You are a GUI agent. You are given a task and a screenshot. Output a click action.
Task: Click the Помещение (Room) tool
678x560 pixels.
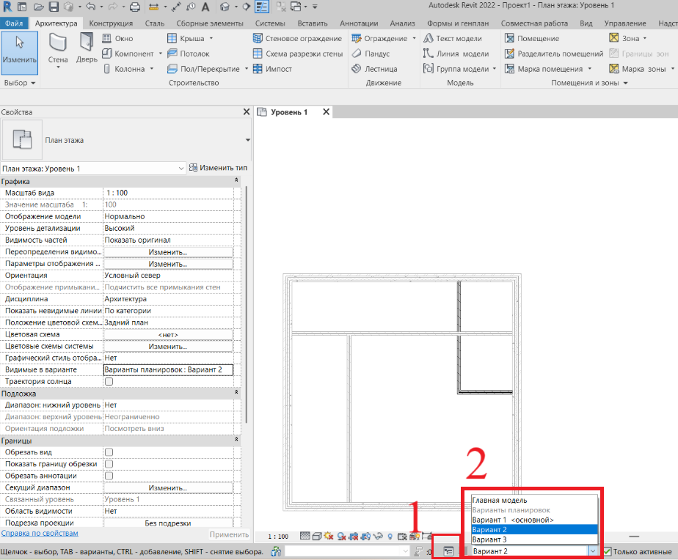point(532,38)
